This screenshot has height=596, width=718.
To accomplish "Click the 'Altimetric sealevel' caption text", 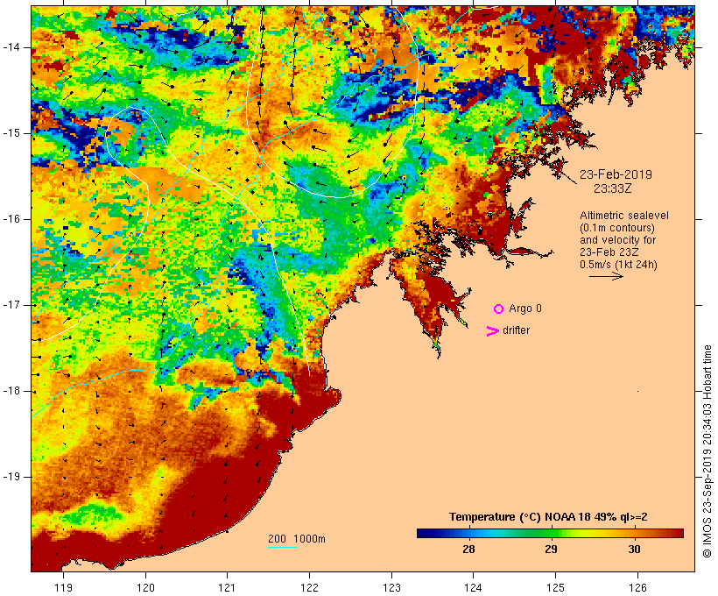I will [x=624, y=216].
